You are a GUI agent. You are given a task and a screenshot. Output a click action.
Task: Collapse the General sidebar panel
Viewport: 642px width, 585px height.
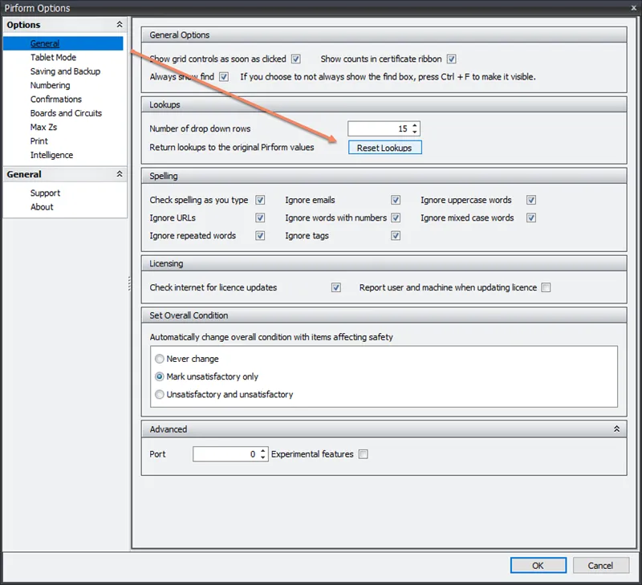[119, 173]
